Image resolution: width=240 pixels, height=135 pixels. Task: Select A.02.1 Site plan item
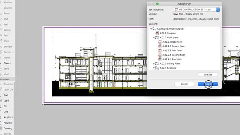coord(168,33)
